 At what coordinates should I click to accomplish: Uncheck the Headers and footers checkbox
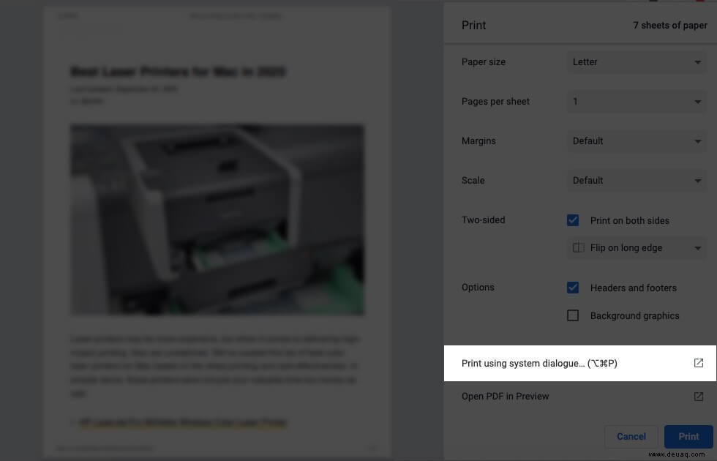(x=572, y=288)
